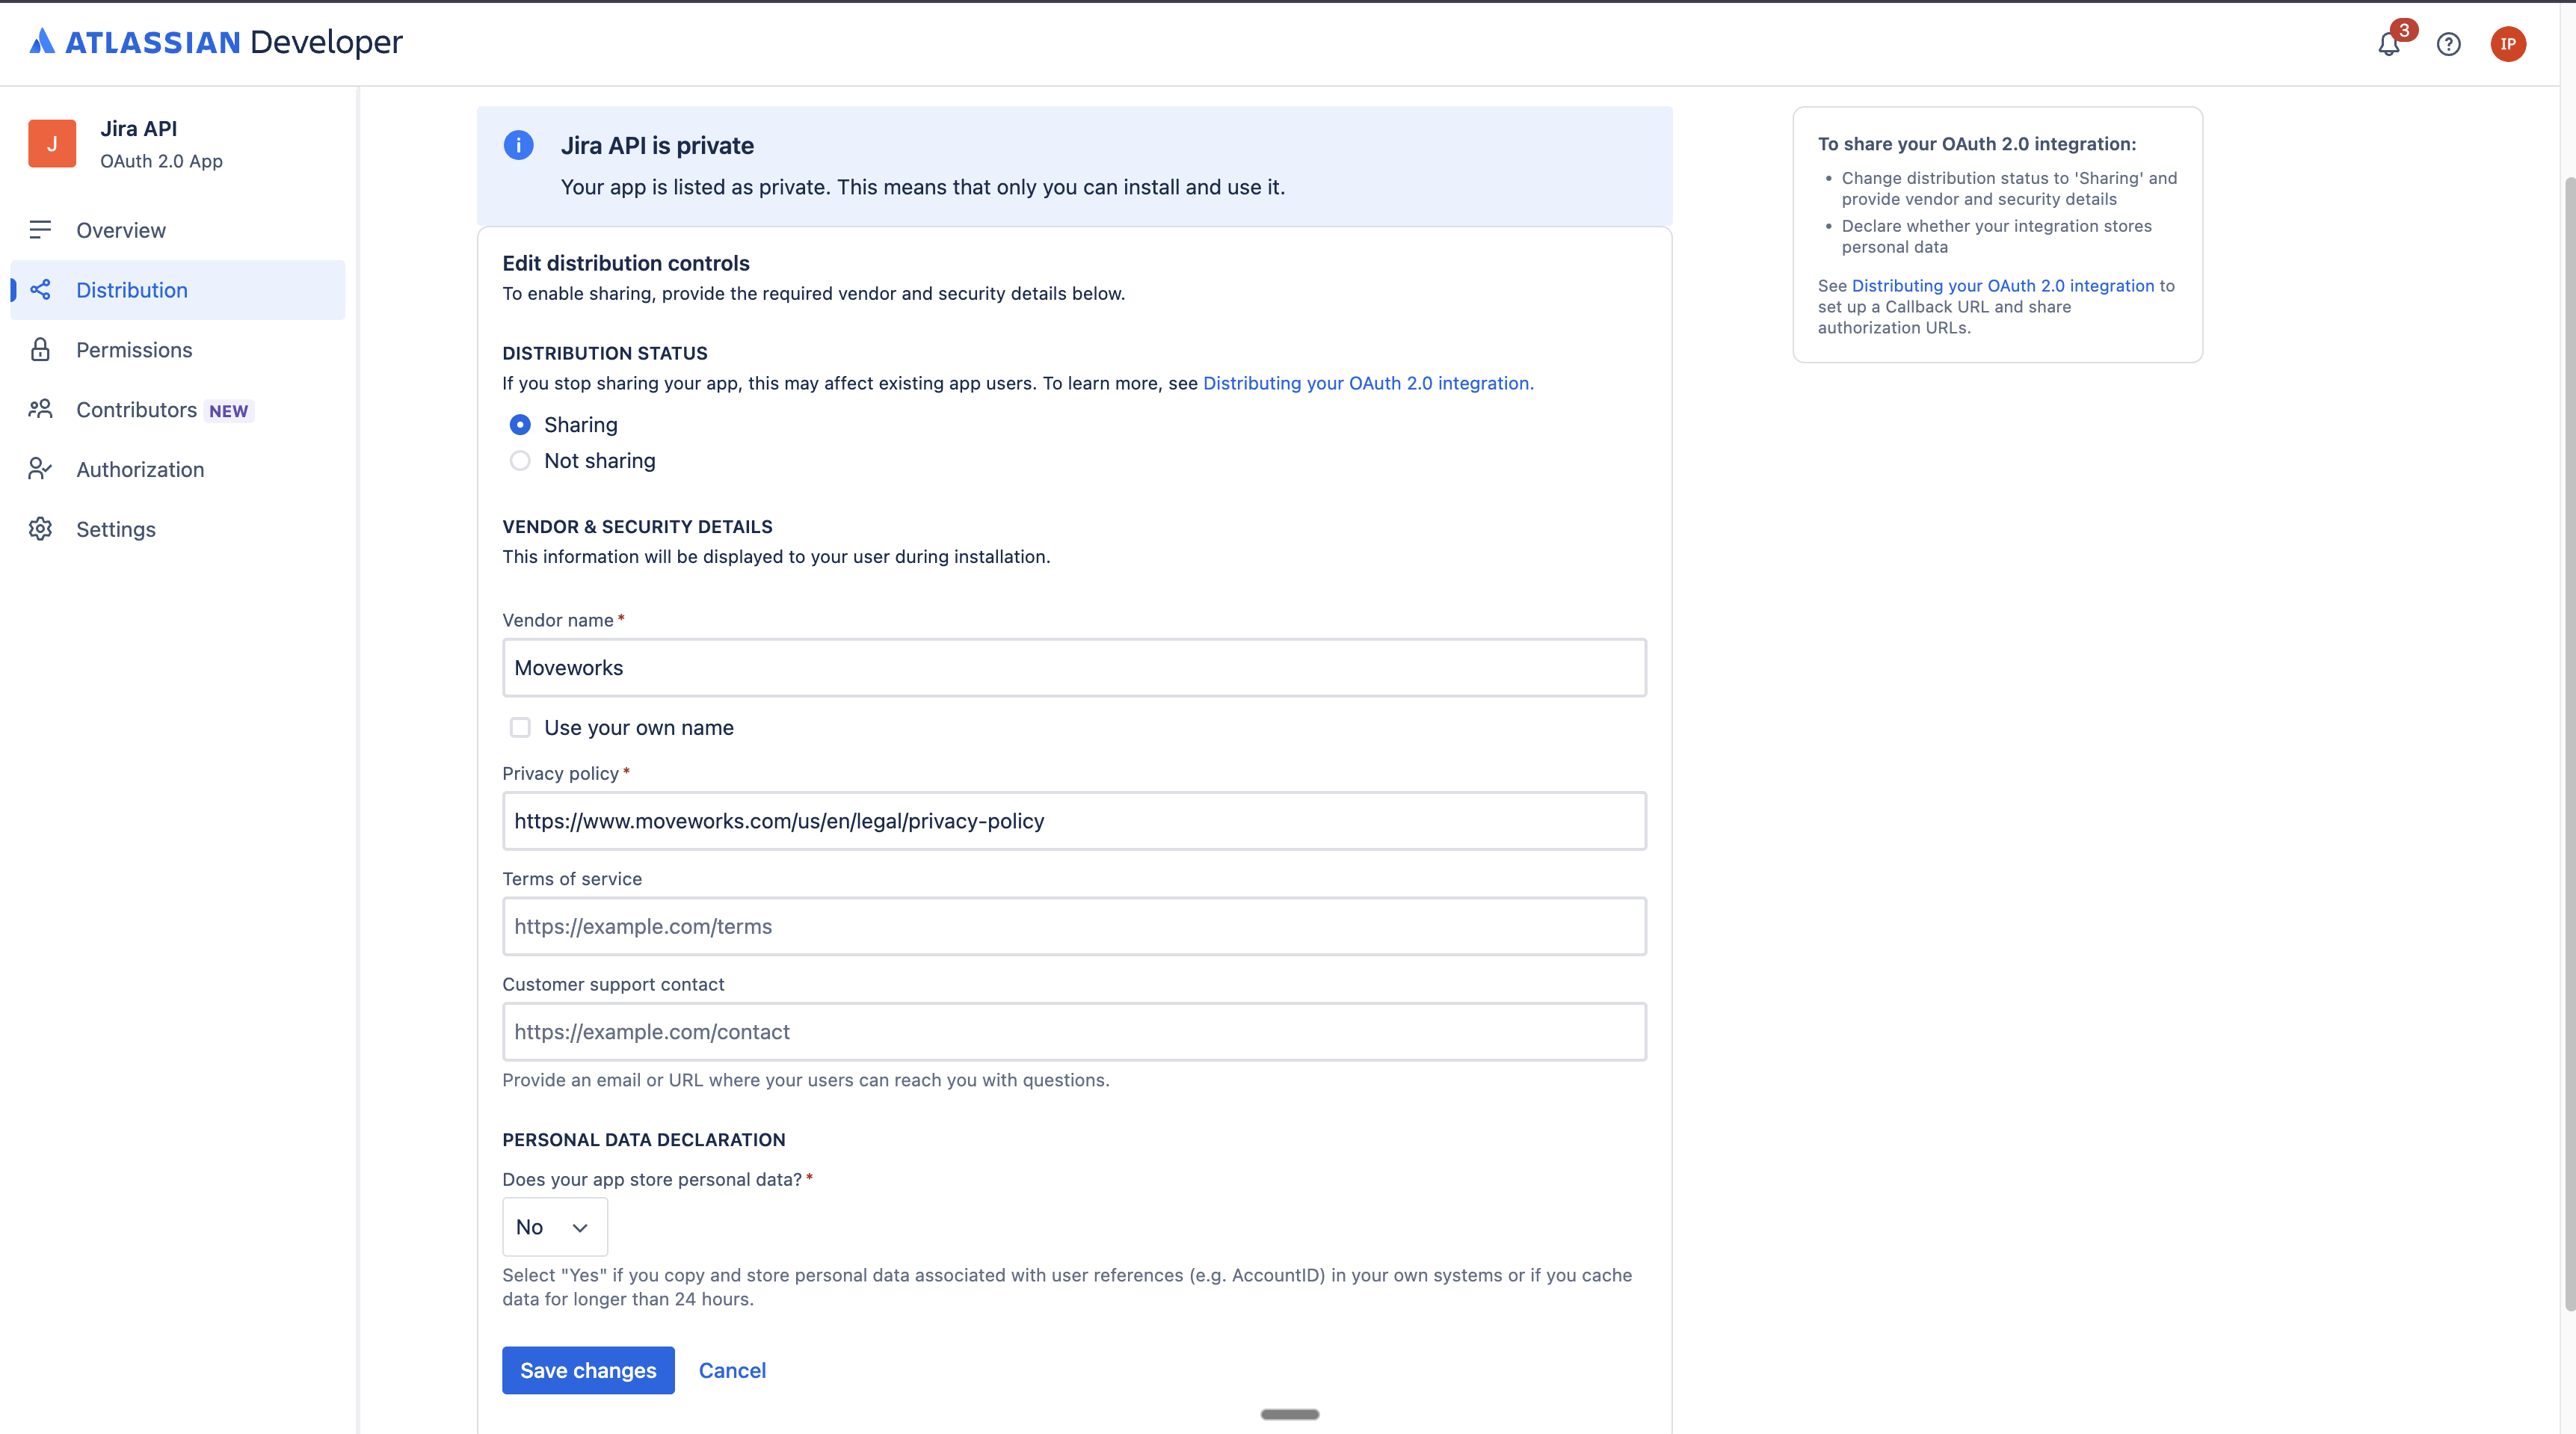Click the Settings gear icon in sidebar
This screenshot has width=2576, height=1434.
40,529
